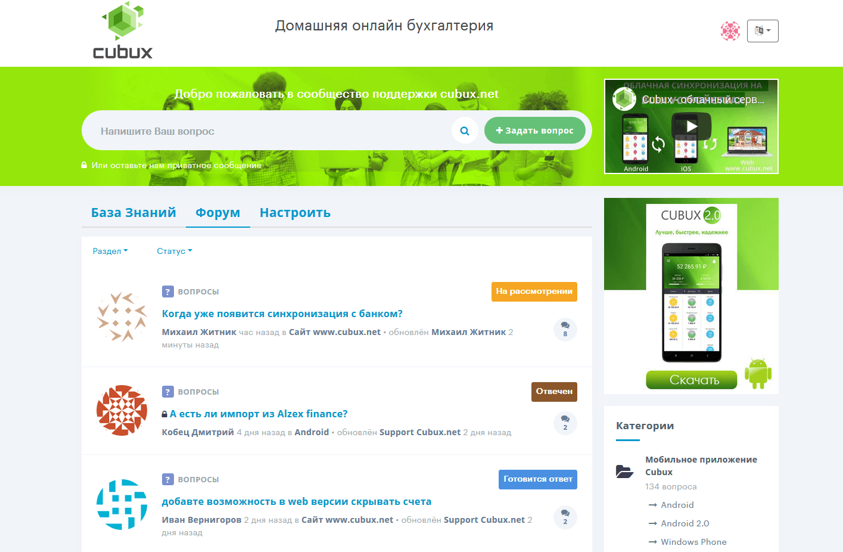Open topic 'А есть ли импорт из Alzex finance?'
The image size is (843, 552).
259,414
